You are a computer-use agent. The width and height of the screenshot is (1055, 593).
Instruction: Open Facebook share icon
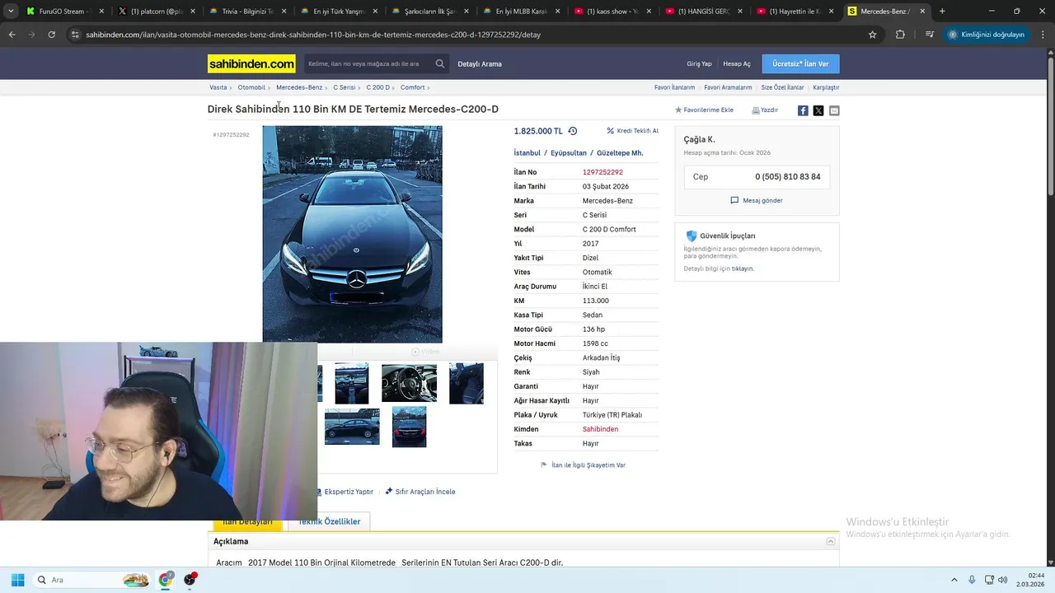[803, 110]
